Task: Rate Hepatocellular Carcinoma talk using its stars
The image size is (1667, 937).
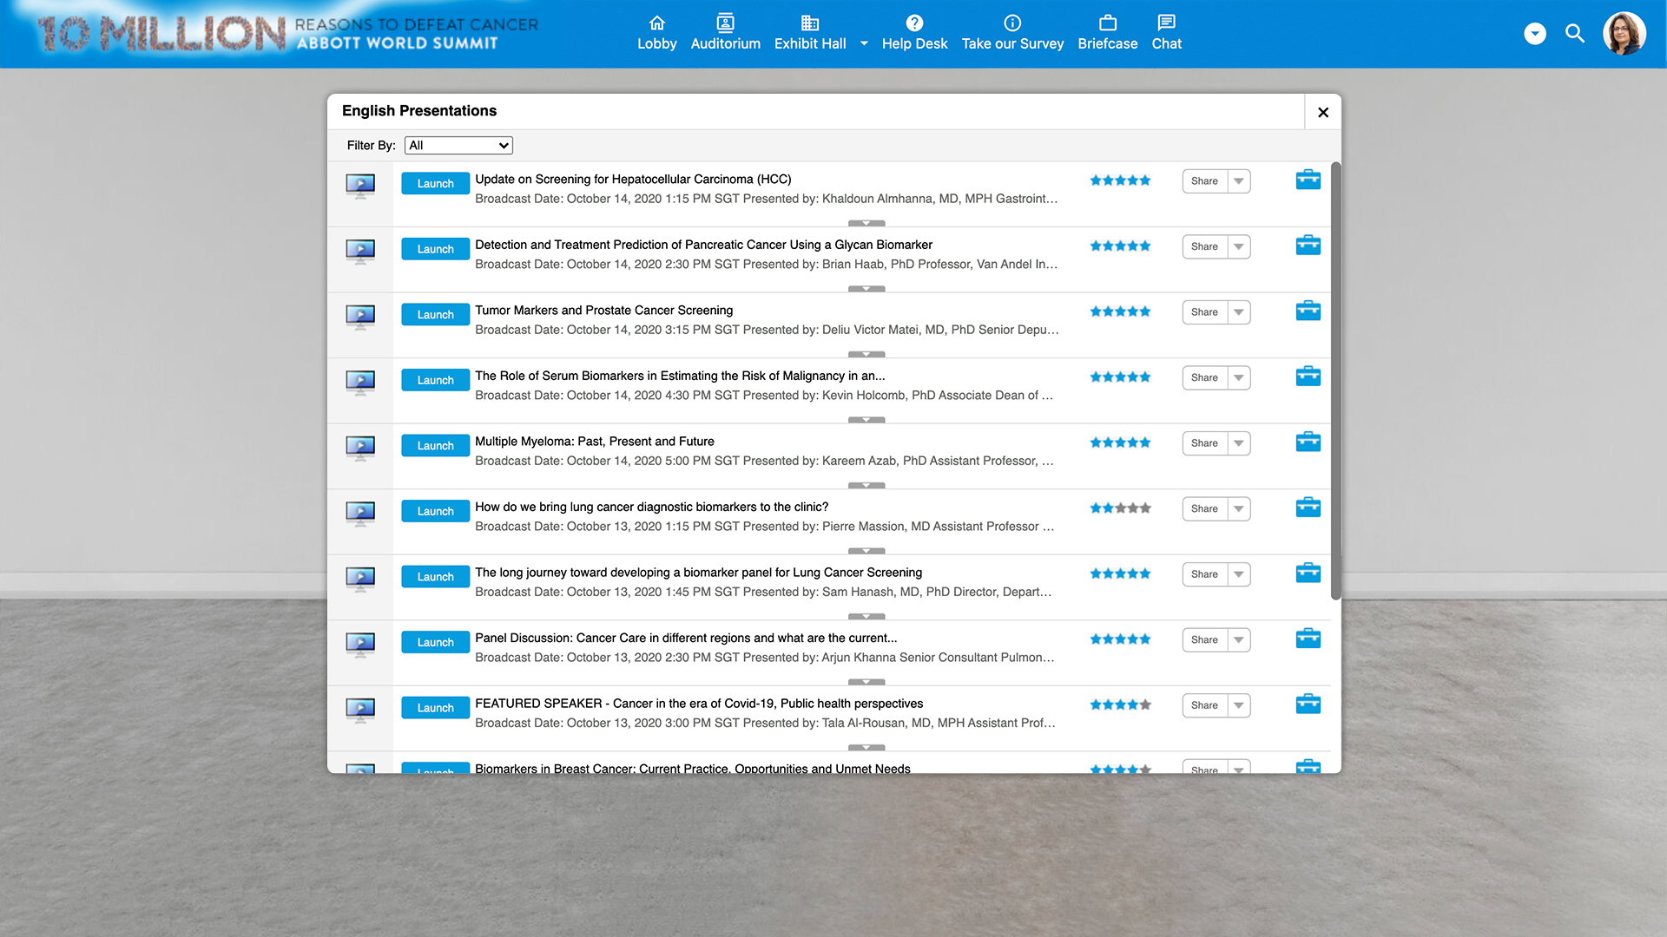Action: (1120, 180)
